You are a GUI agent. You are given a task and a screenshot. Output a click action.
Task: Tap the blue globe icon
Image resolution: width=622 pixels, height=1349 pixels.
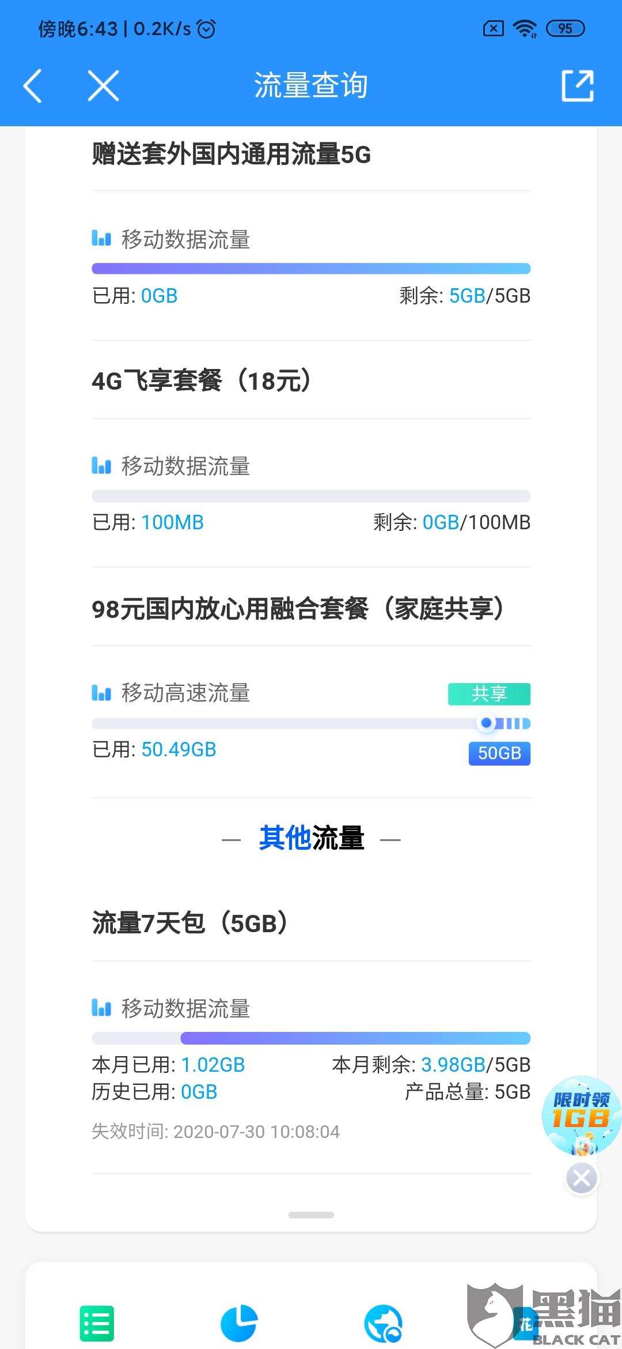(383, 1323)
